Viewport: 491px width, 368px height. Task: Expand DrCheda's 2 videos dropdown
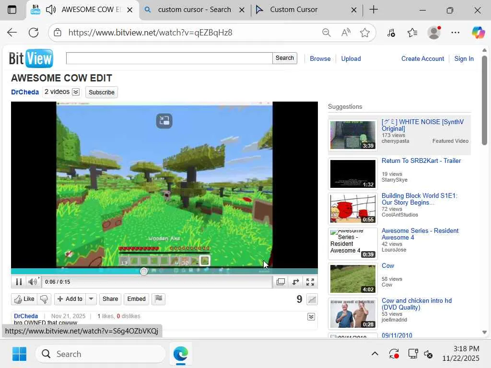point(76,92)
